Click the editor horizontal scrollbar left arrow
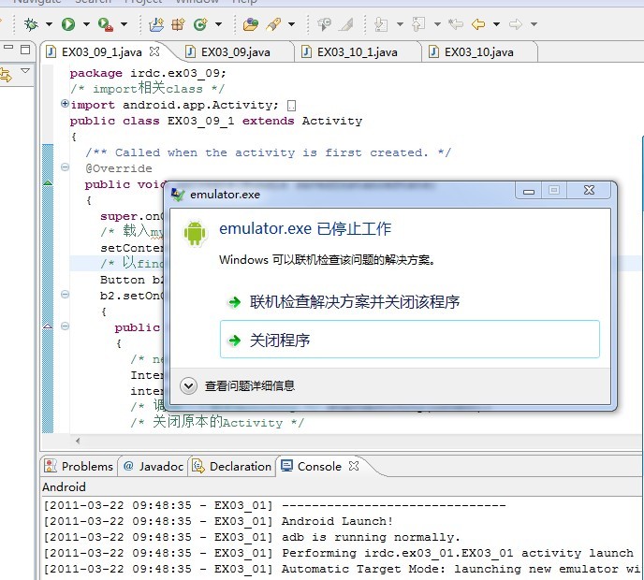The width and height of the screenshot is (644, 580). (x=77, y=440)
